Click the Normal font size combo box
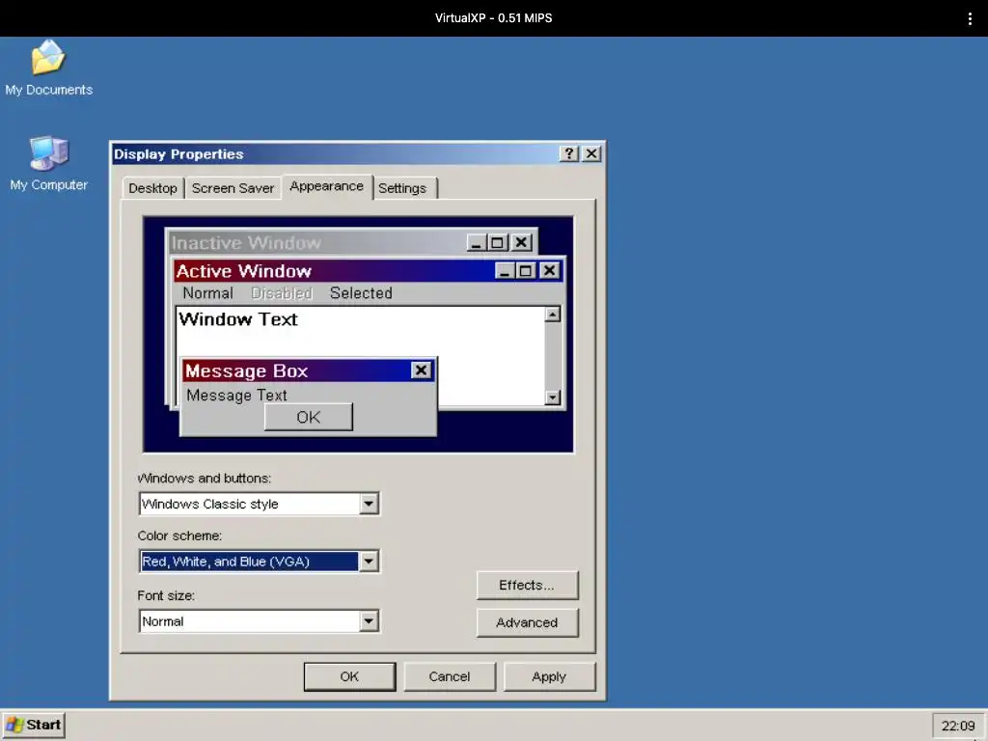The height and width of the screenshot is (741, 988). click(259, 620)
